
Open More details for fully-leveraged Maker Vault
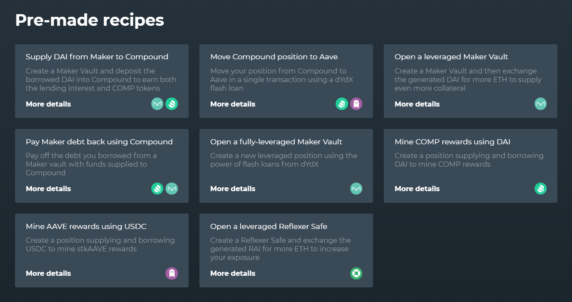tap(232, 189)
